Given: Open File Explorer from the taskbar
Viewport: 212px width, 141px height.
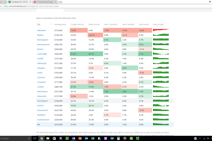Looking at the screenshot, I should click(x=48, y=139).
